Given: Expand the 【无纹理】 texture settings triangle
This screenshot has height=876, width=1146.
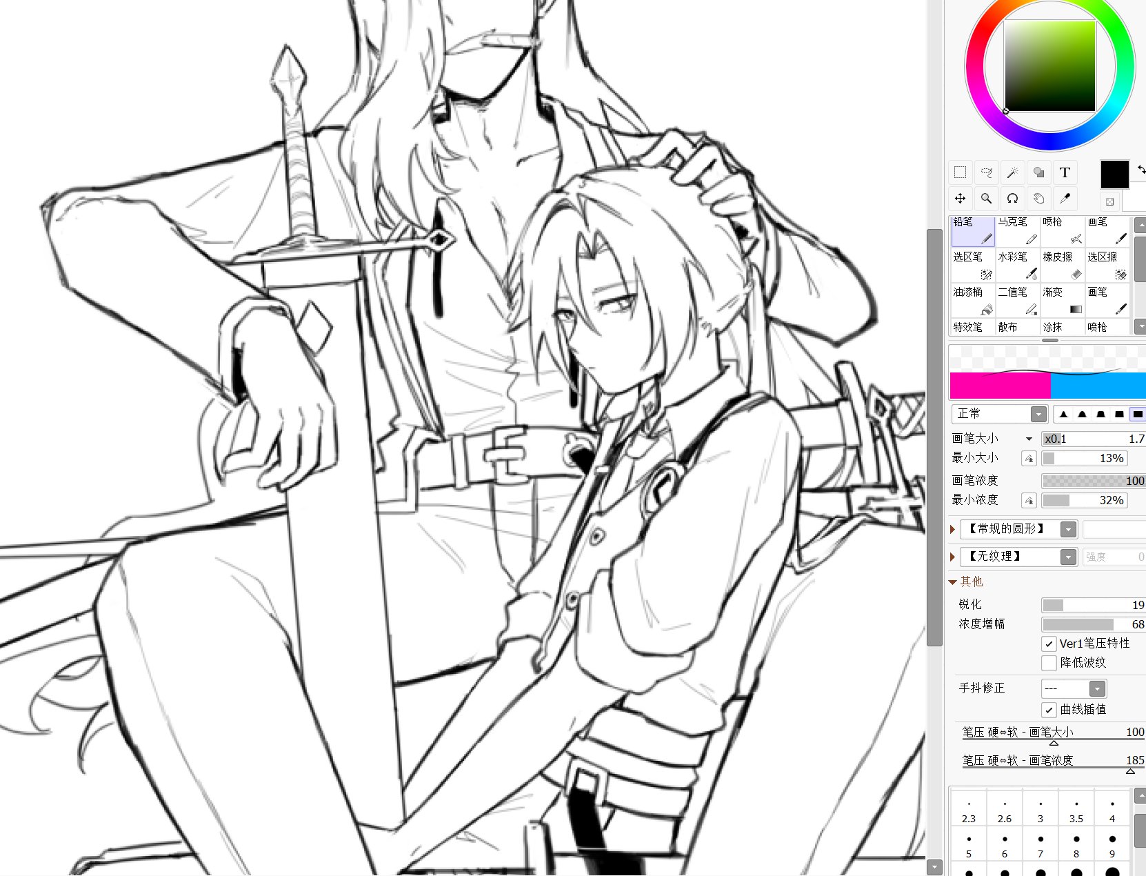Looking at the screenshot, I should (953, 557).
